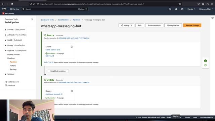215x121 pixels.
Task: Open Deploy action info icon
Action: click(x=72, y=91)
